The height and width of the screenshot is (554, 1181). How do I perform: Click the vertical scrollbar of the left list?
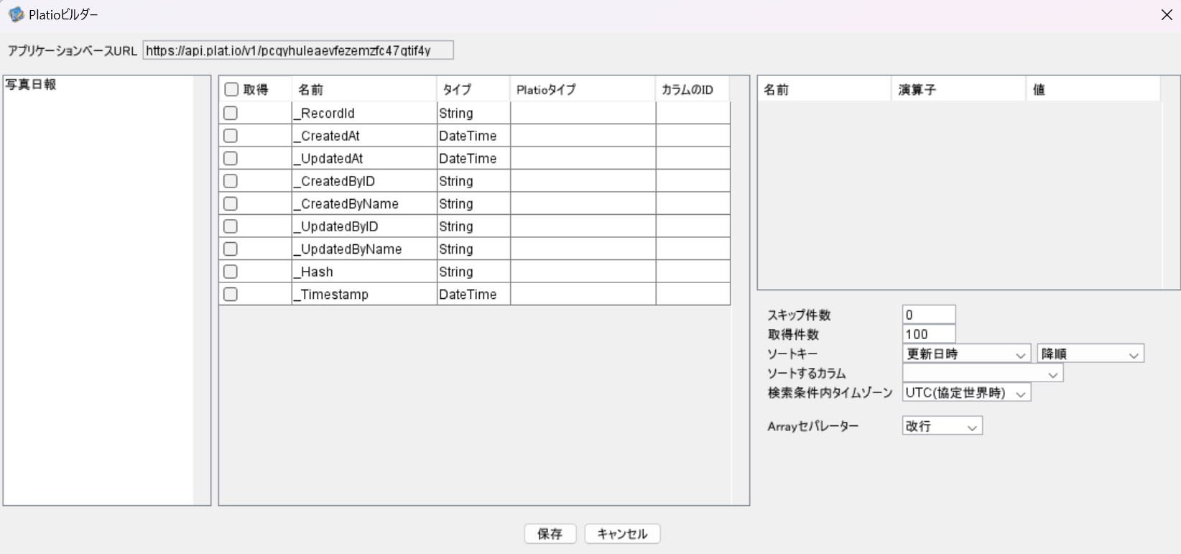(202, 290)
